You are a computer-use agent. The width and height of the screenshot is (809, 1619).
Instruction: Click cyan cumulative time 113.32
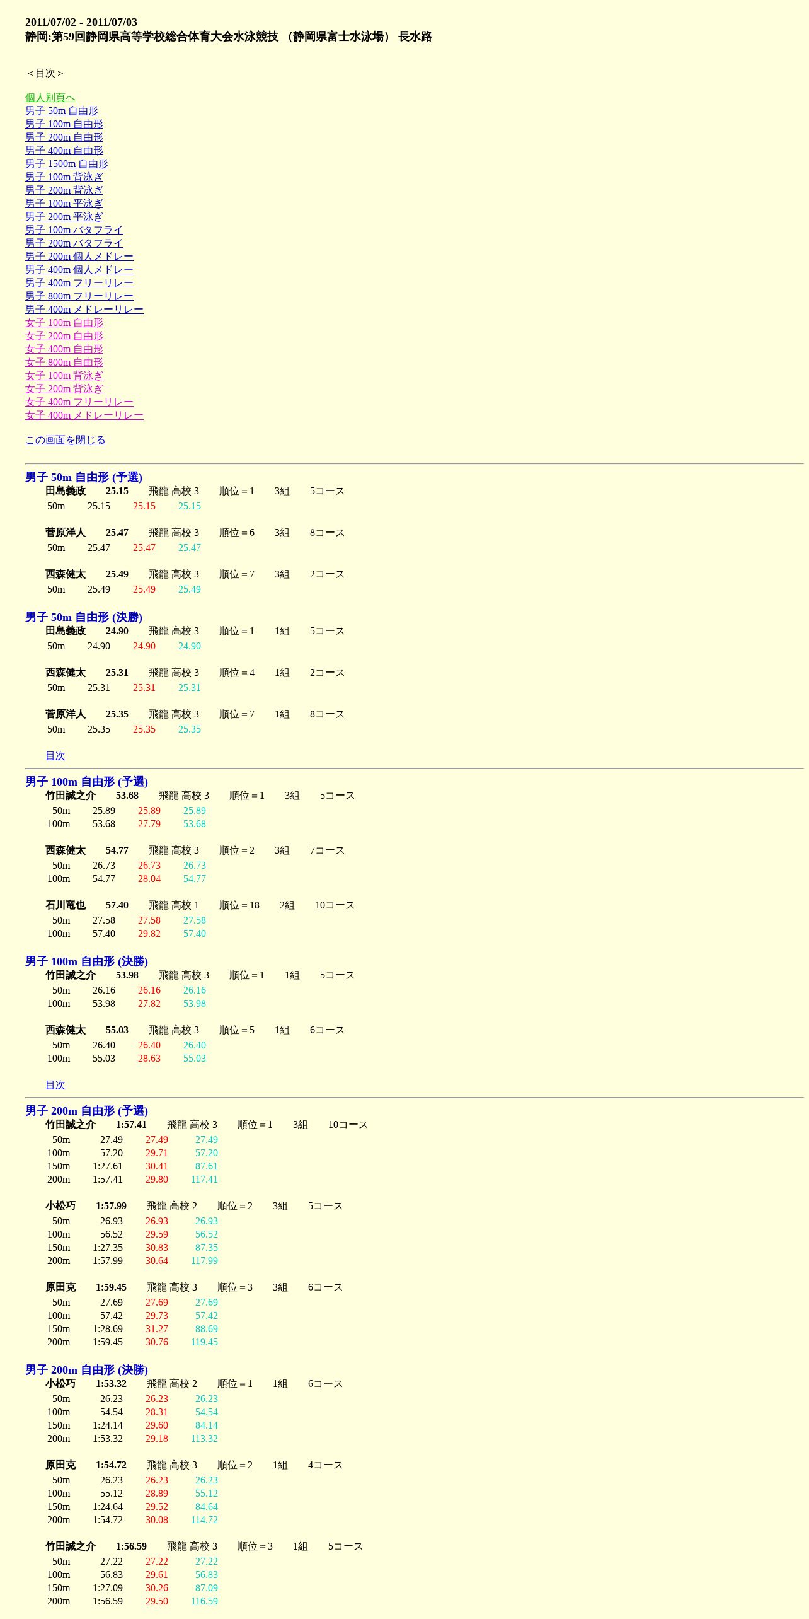(204, 1439)
